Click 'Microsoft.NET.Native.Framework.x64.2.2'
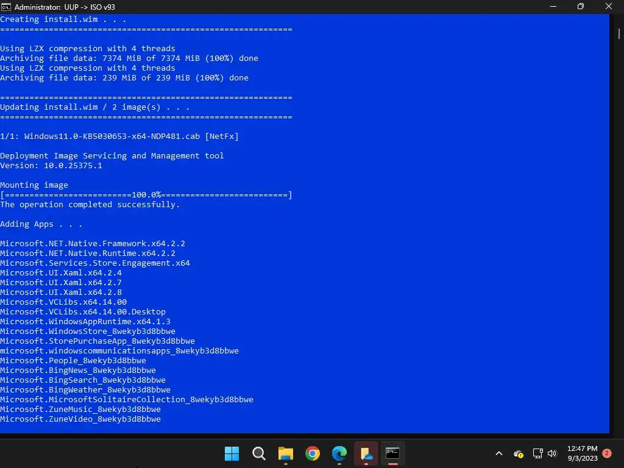This screenshot has height=468, width=624. (93, 244)
